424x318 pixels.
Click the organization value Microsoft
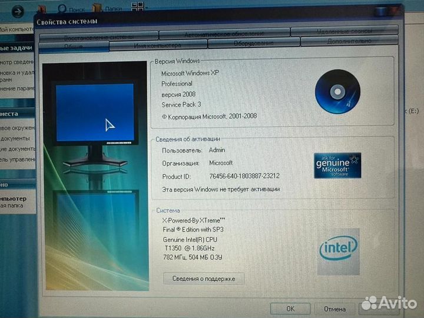(x=221, y=163)
